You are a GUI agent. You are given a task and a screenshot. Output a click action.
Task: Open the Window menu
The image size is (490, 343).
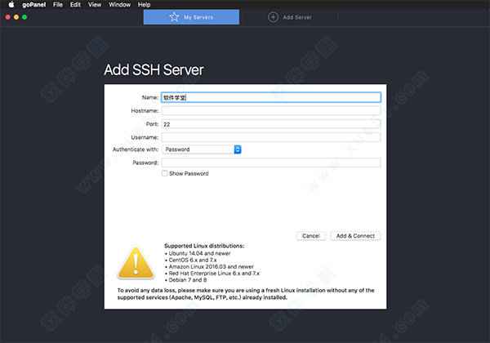(120, 5)
